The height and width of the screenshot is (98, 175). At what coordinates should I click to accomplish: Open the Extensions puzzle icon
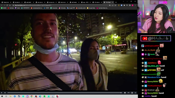pyautogui.click(x=124, y=5)
